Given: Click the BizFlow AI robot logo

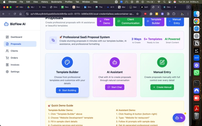Looking at the screenshot, I should tap(6, 24).
